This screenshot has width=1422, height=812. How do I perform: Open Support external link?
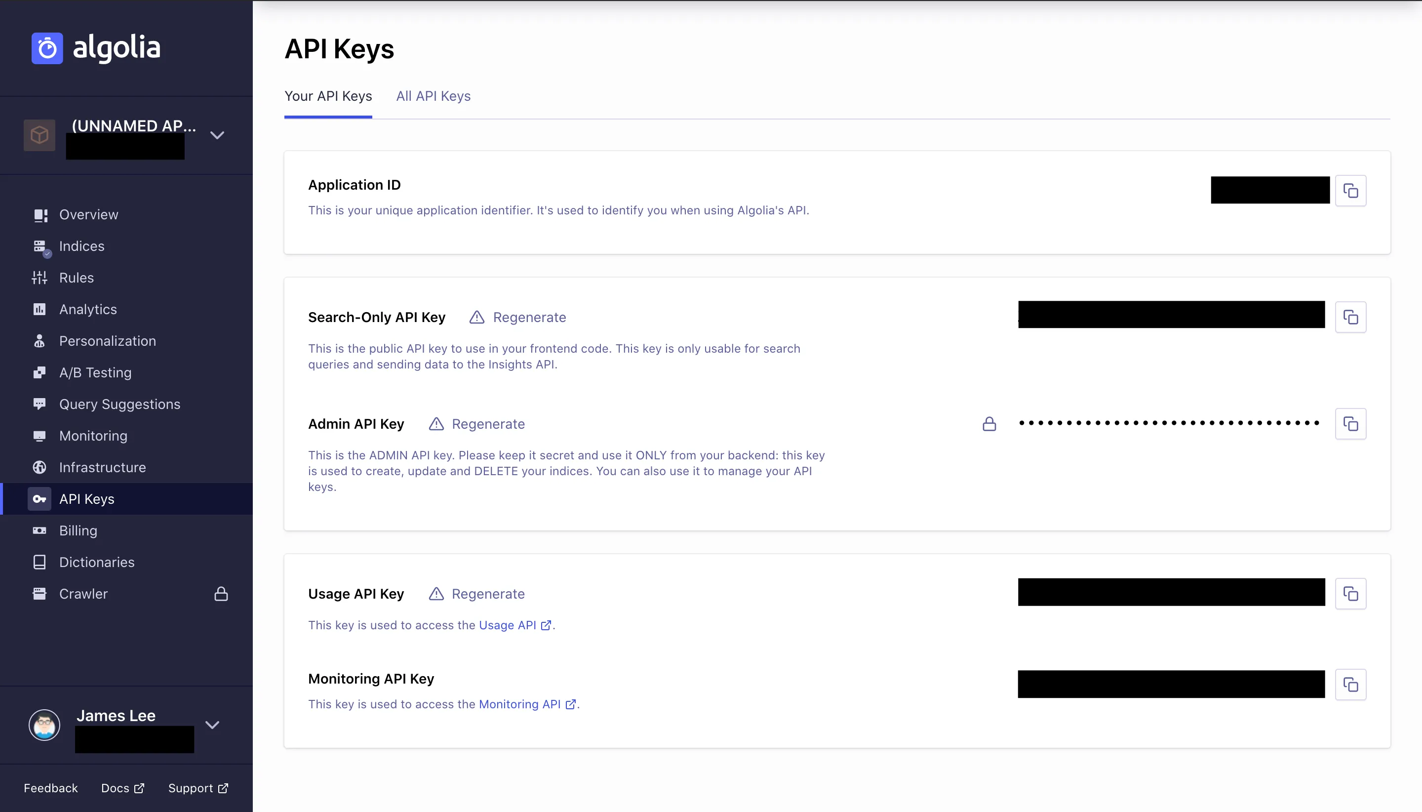[198, 788]
